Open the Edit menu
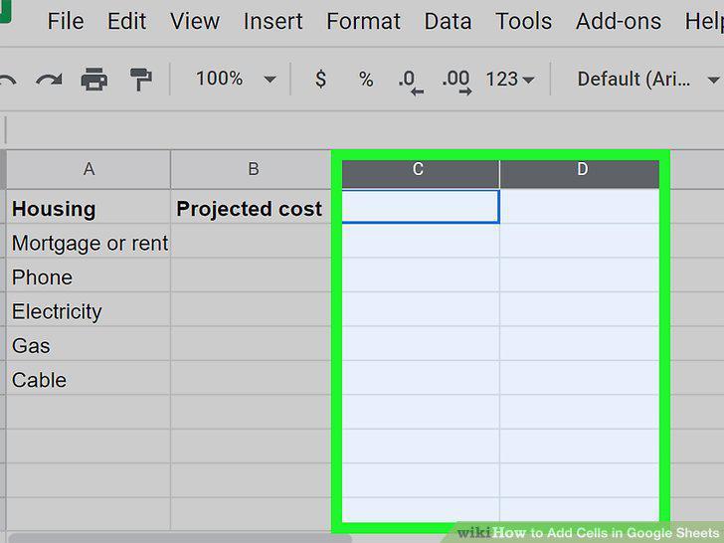The image size is (724, 543). click(126, 21)
